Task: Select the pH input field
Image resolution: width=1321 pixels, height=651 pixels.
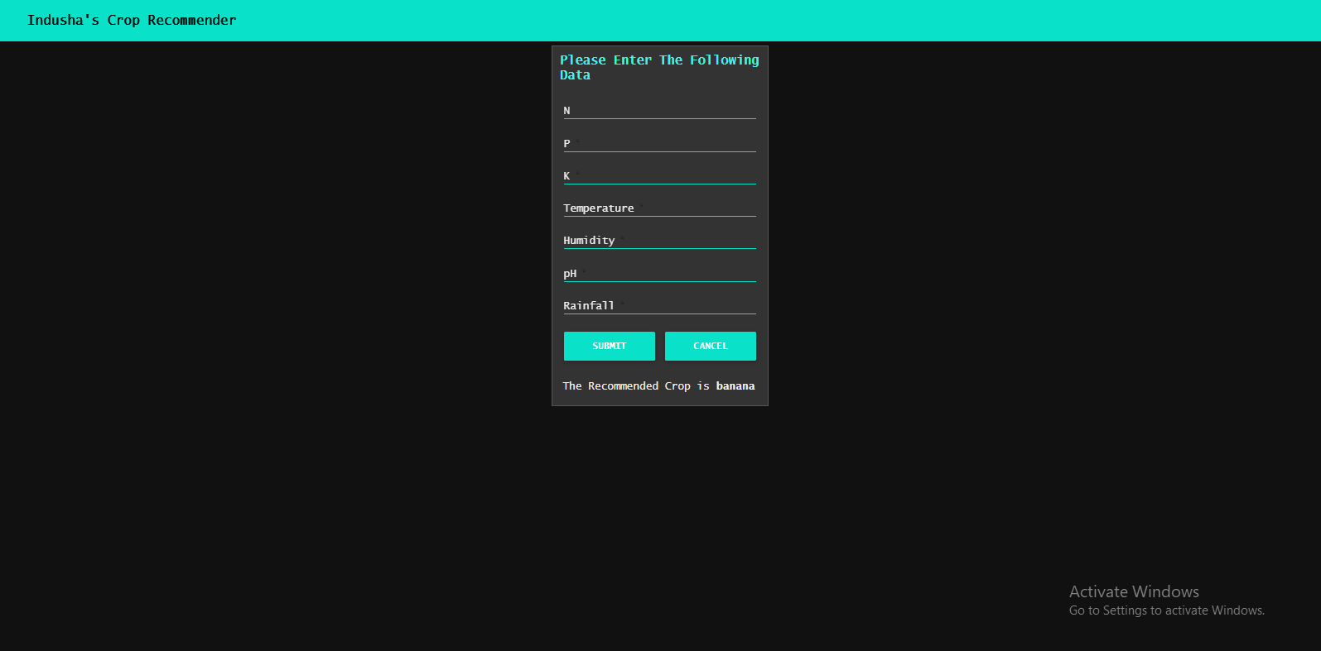Action: click(659, 273)
